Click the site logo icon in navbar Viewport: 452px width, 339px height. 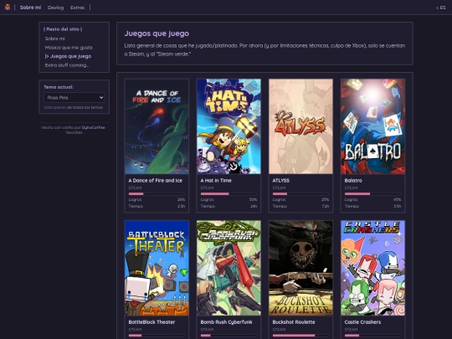[8, 8]
